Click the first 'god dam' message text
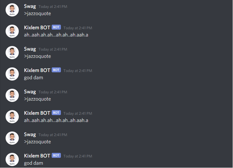 click(34, 78)
